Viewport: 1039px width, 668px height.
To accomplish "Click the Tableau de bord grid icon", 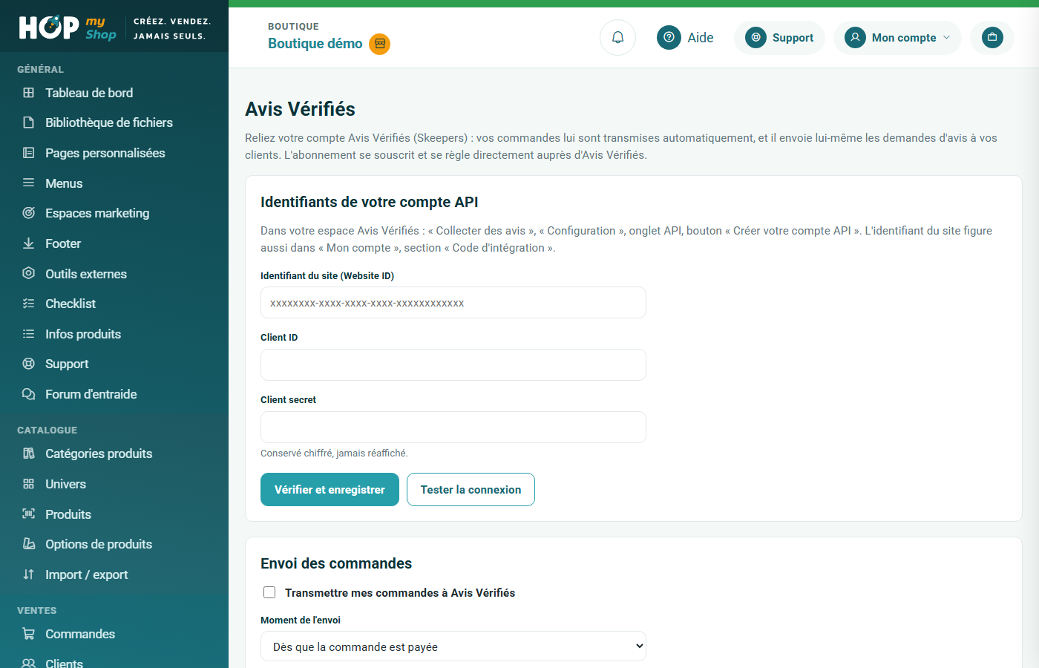I will click(x=29, y=93).
